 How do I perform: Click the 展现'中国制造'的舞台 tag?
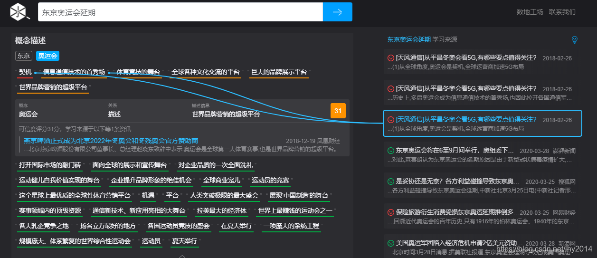[299, 196]
